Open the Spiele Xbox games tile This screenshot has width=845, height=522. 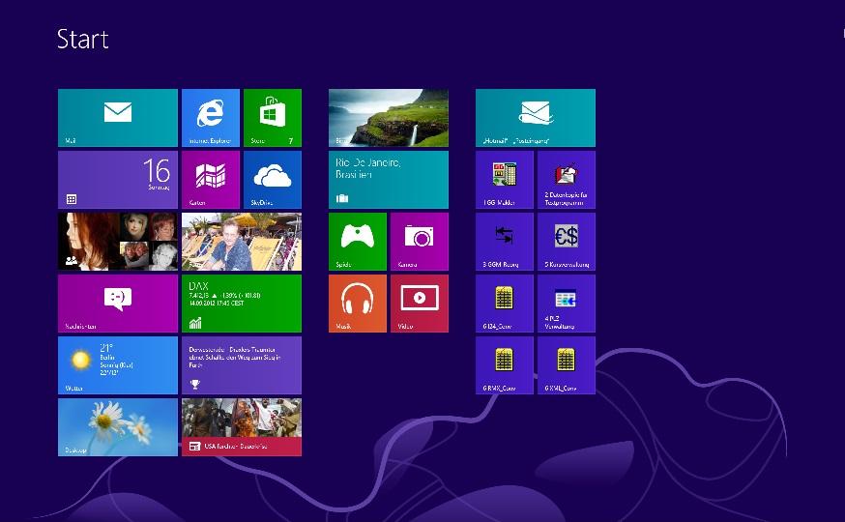click(x=358, y=242)
